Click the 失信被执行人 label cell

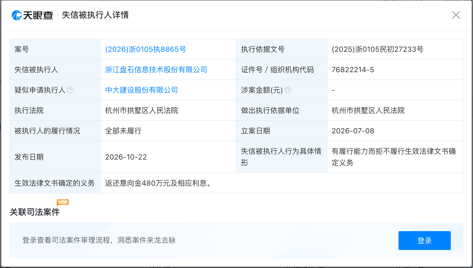coord(55,70)
